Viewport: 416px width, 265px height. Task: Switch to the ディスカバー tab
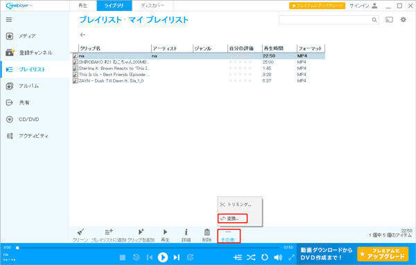pos(153,6)
